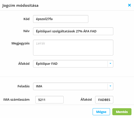
Task: Click the Jogcím módosítása dialog title
Action: [x=20, y=6]
